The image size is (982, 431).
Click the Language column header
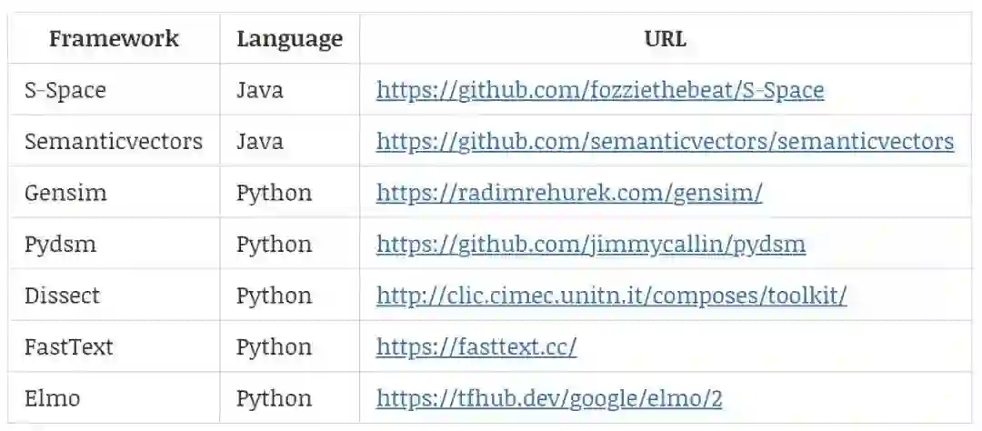click(x=289, y=39)
